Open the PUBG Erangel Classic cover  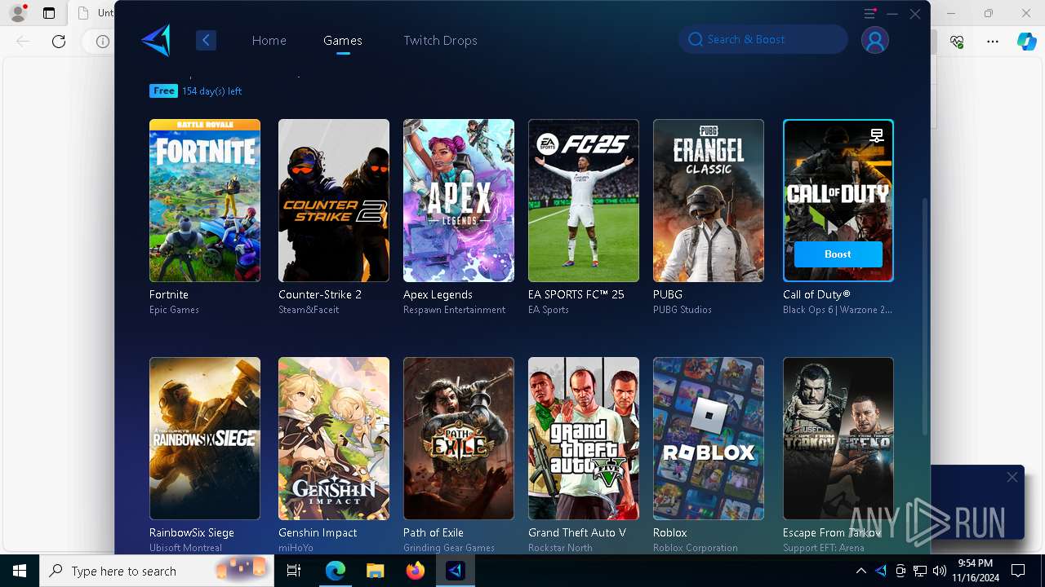[709, 201]
